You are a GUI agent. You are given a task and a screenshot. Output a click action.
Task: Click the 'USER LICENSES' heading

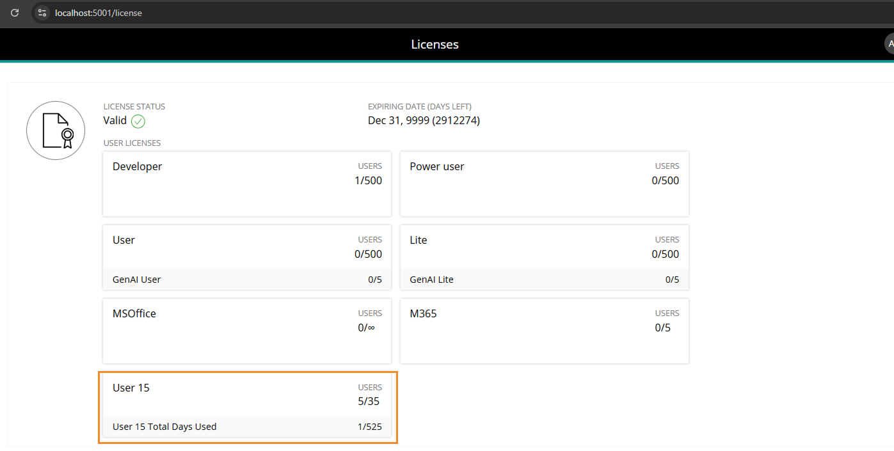coord(132,143)
